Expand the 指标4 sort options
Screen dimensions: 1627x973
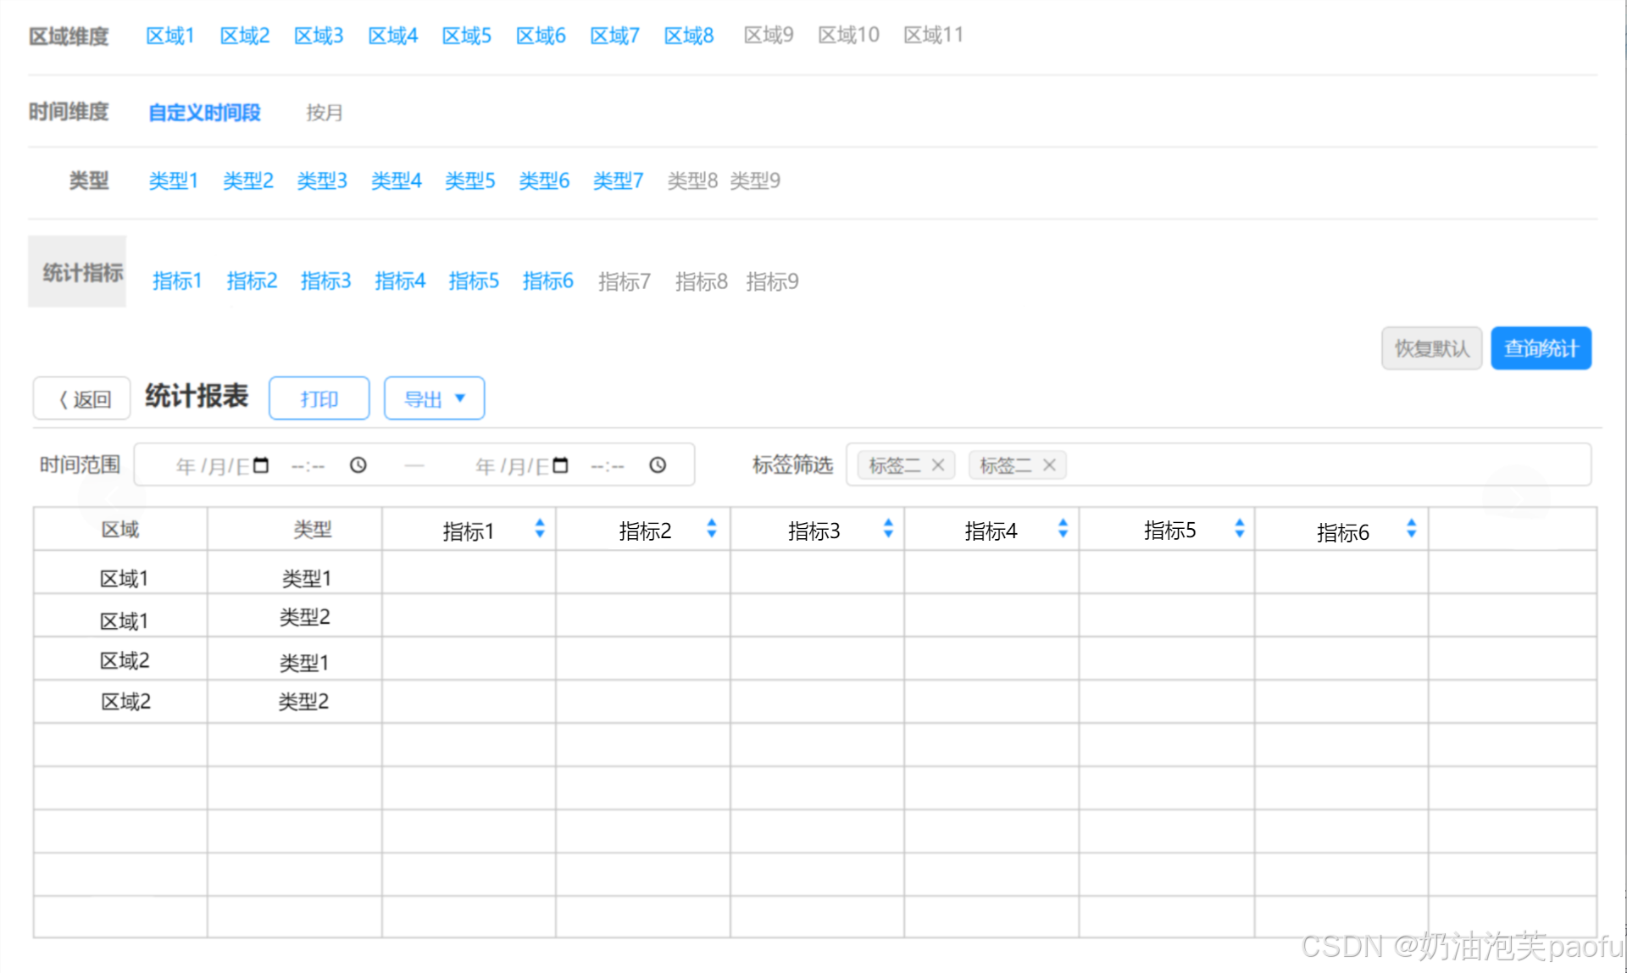(1062, 528)
